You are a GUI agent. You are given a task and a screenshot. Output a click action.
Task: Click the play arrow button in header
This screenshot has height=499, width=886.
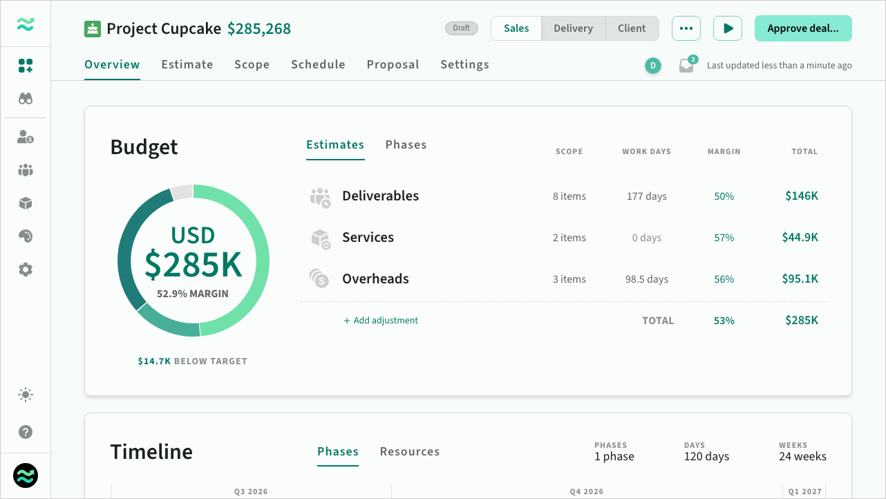[728, 28]
